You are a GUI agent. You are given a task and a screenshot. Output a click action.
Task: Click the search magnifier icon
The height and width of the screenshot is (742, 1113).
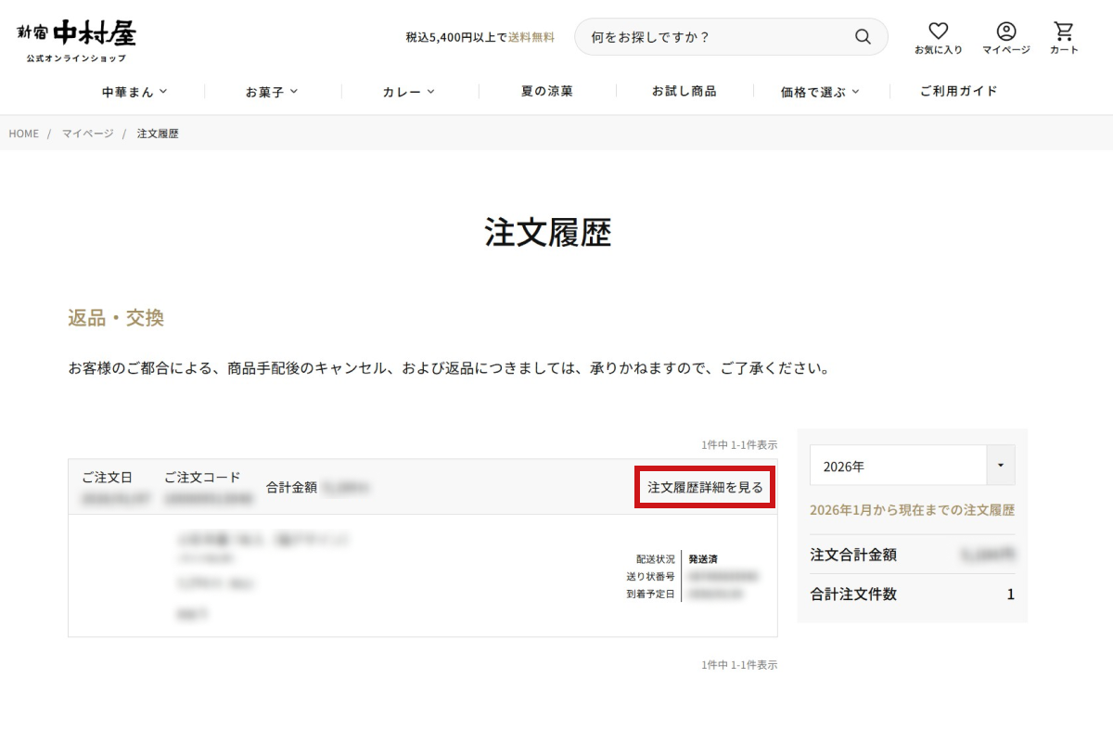[863, 37]
